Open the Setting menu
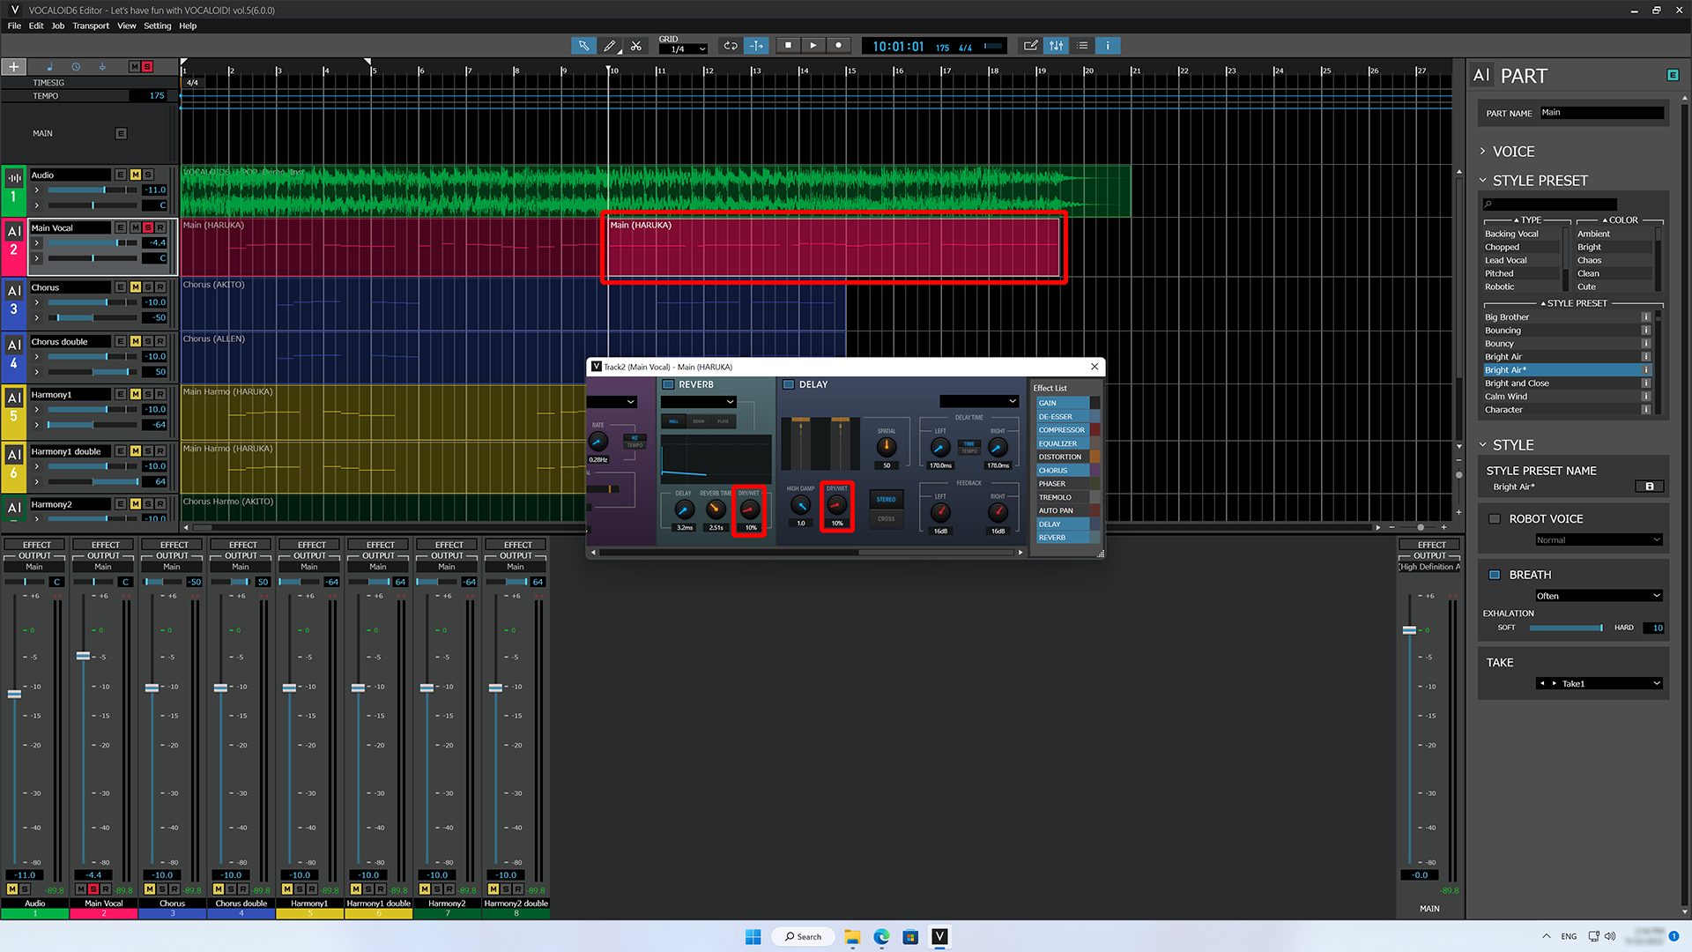The width and height of the screenshot is (1692, 952). [157, 26]
